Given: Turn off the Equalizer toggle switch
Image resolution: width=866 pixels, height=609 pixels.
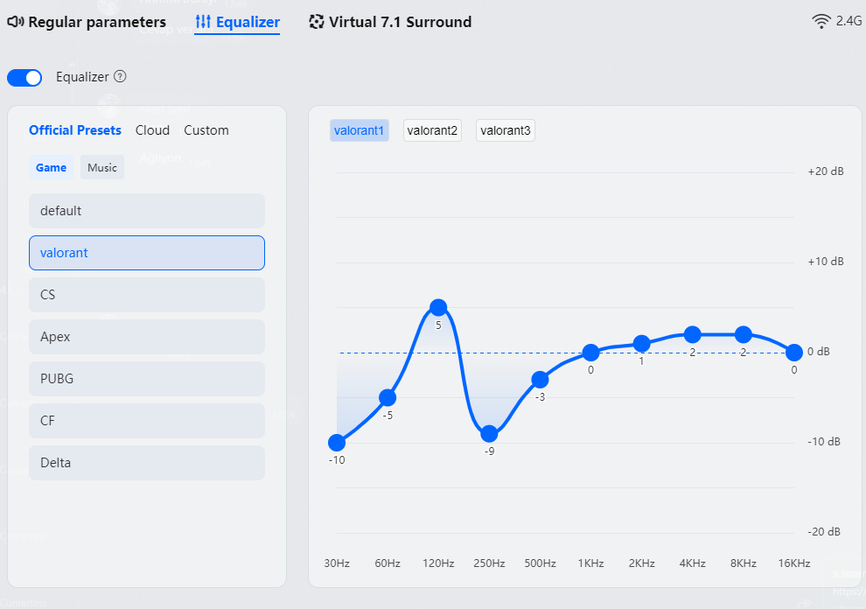Looking at the screenshot, I should click(x=24, y=78).
